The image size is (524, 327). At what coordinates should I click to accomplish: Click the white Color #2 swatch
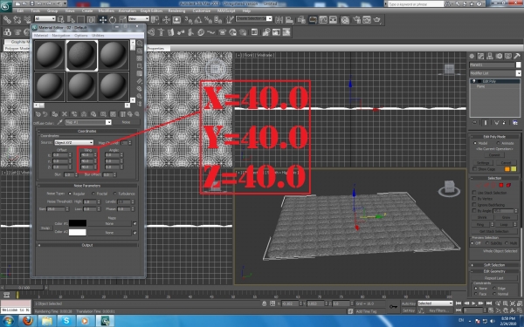78,232
